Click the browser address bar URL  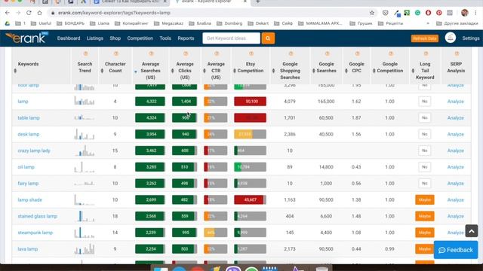(114, 13)
